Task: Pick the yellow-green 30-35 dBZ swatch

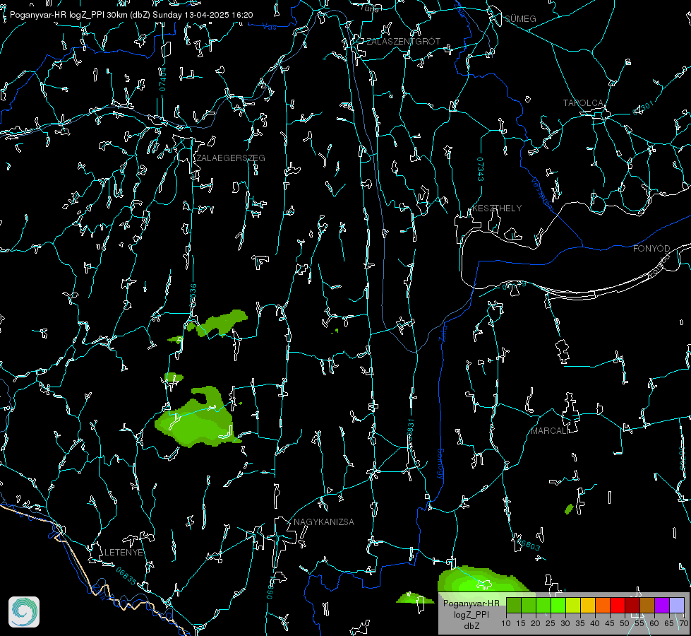Action: tap(573, 605)
